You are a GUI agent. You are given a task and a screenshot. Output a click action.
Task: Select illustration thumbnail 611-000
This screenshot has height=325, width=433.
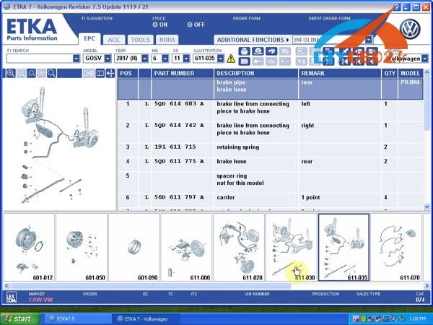pos(186,247)
